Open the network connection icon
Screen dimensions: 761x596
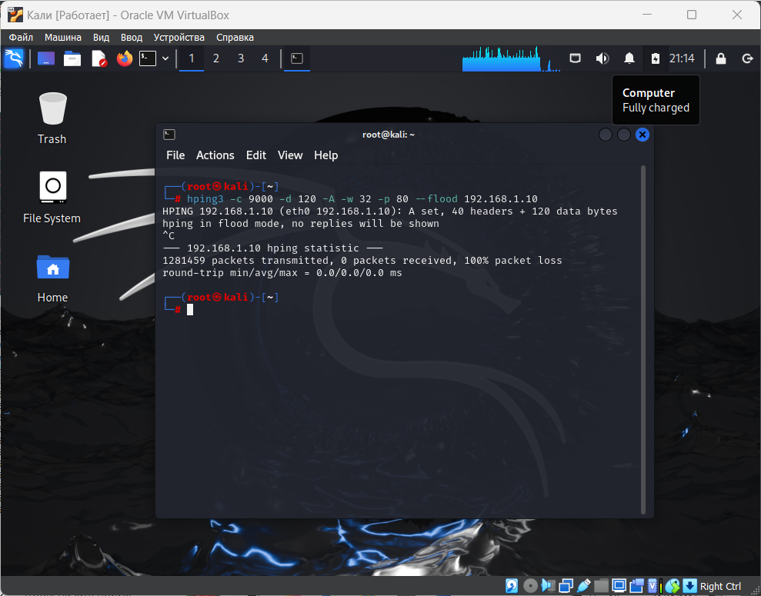click(x=575, y=58)
